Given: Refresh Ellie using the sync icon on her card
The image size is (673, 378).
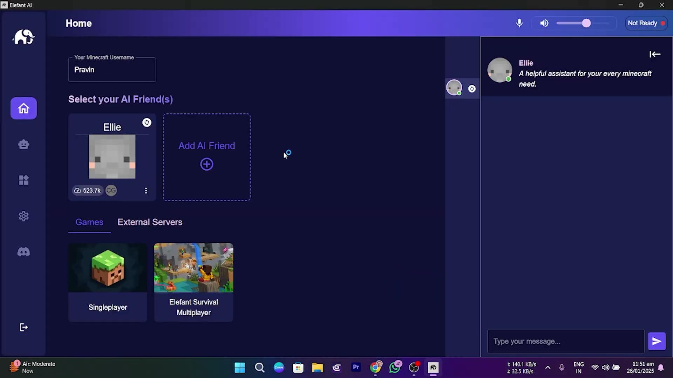Looking at the screenshot, I should pos(147,122).
